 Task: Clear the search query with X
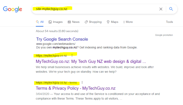point(161,9)
